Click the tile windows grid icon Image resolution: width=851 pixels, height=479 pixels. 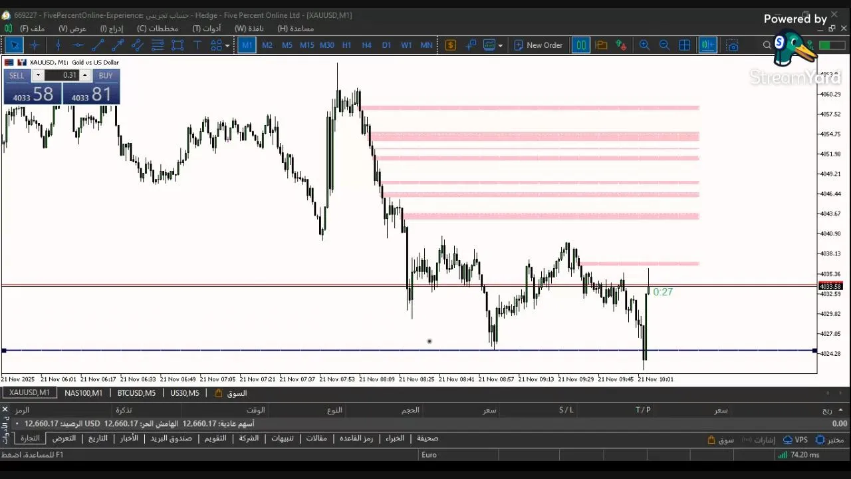(x=684, y=45)
